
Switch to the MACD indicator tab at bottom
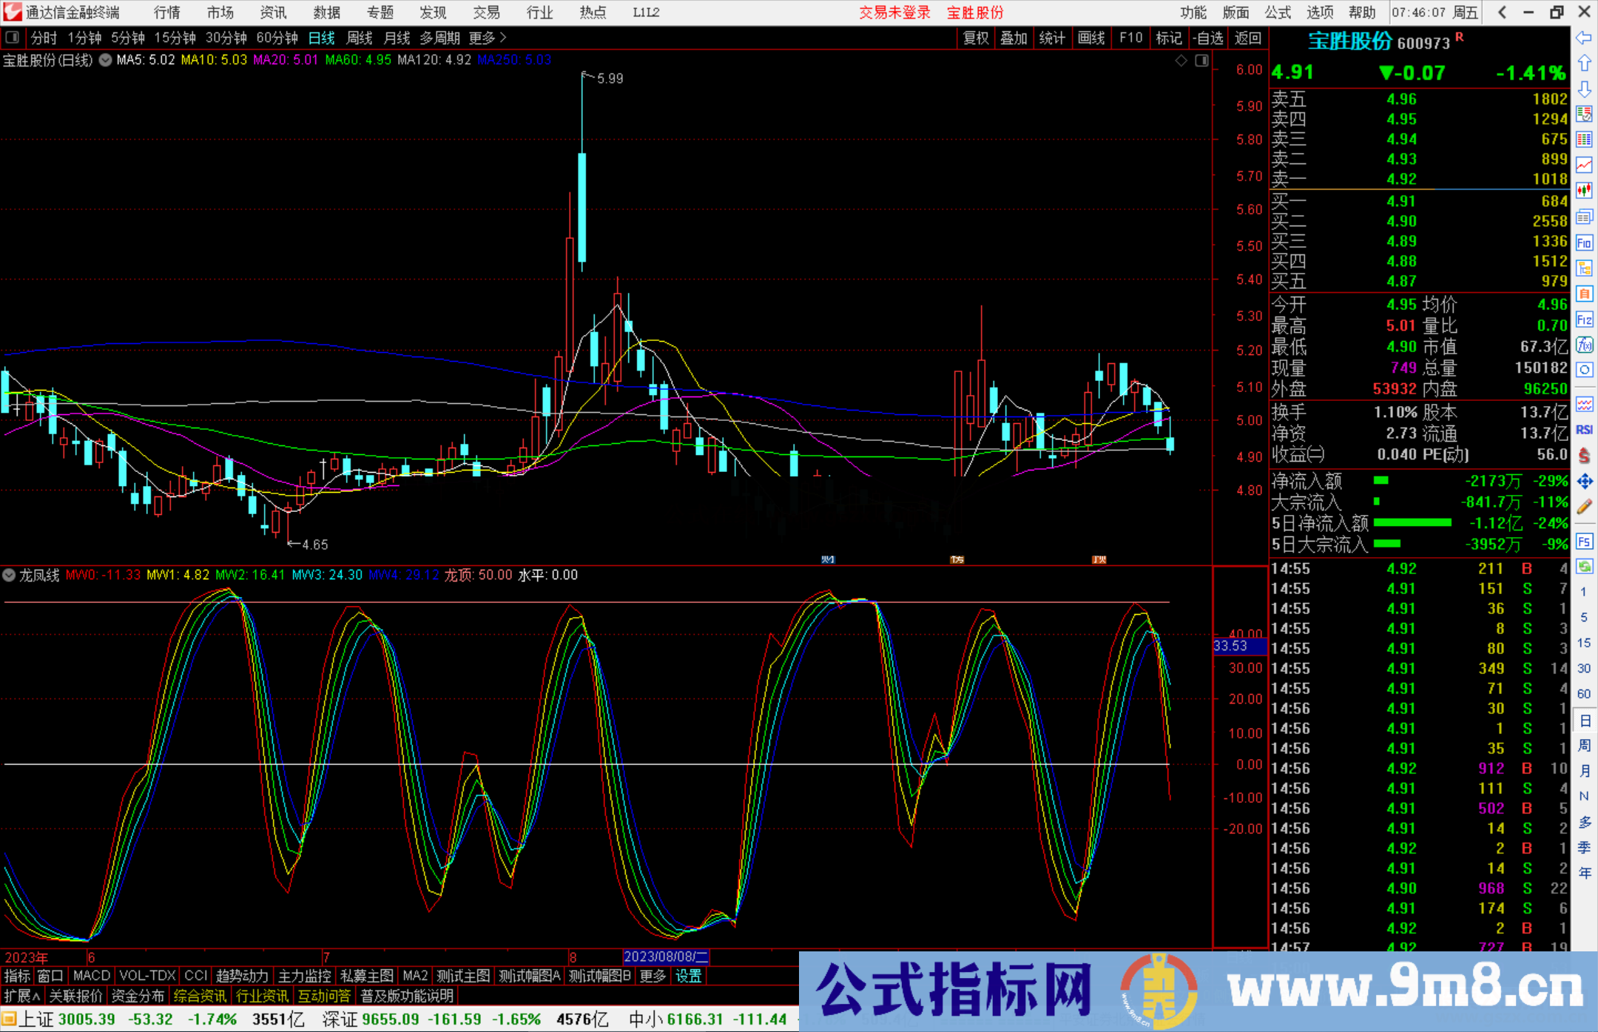pyautogui.click(x=90, y=976)
